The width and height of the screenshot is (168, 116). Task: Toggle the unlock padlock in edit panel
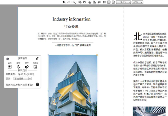pyautogui.click(x=37, y=58)
